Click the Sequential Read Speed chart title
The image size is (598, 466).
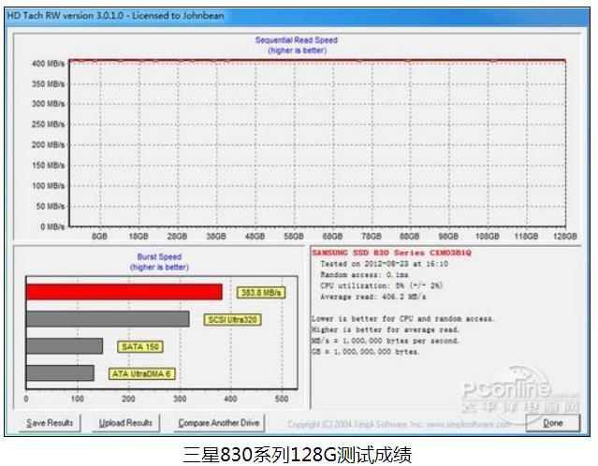297,40
